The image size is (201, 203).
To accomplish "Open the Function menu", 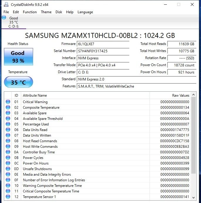I will 30,12.
